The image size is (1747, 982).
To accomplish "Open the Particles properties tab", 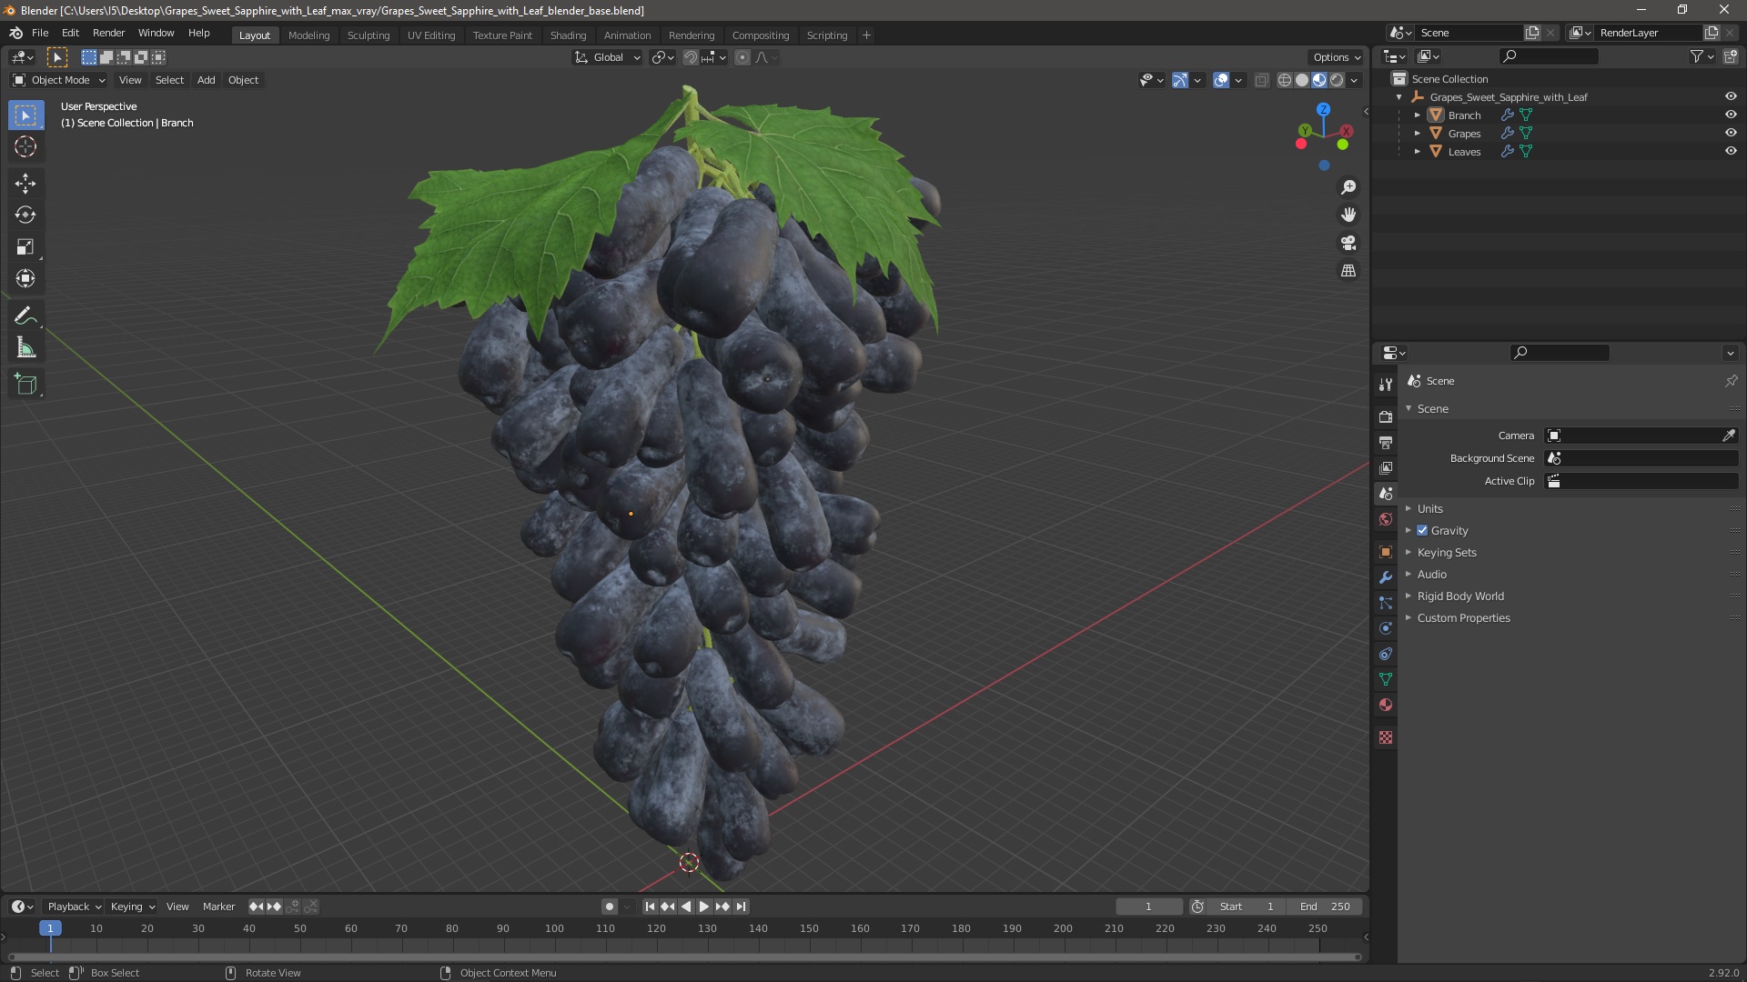I will [1386, 603].
